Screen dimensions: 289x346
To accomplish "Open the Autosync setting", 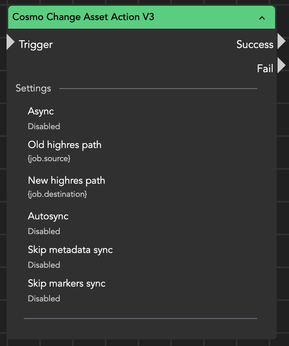I will click(x=48, y=216).
